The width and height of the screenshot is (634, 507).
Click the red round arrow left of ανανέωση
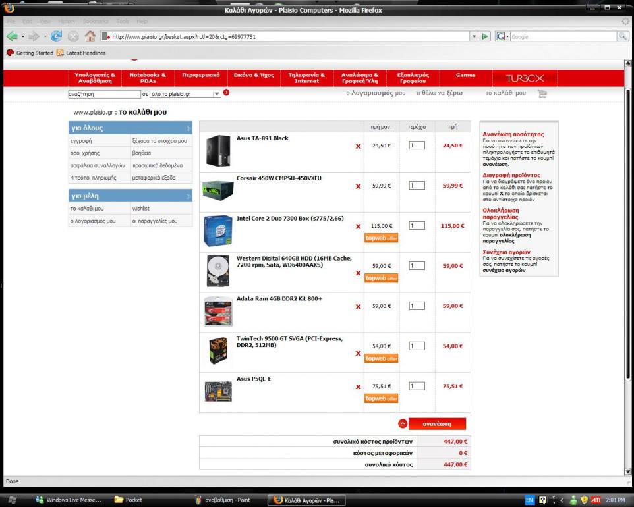(x=403, y=423)
